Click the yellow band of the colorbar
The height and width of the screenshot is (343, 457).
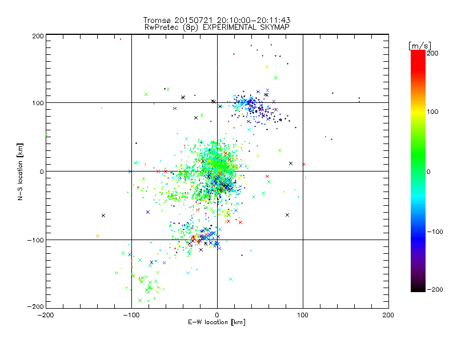pos(418,112)
